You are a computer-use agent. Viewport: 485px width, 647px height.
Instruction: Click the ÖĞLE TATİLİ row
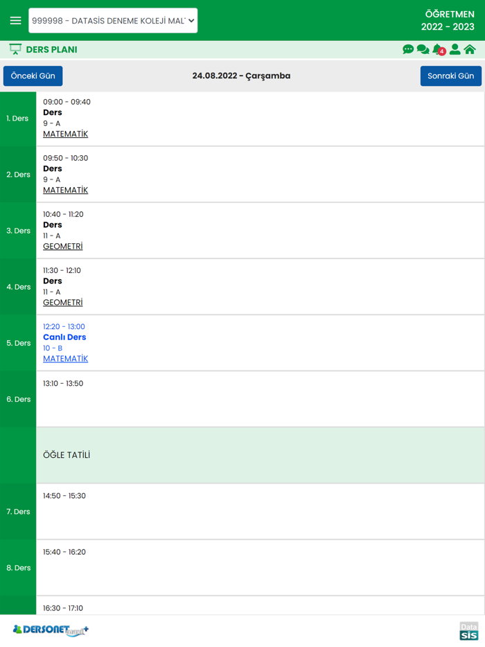[261, 455]
